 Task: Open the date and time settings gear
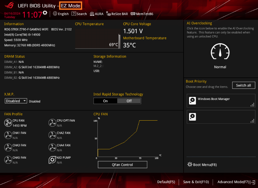pos(45,13)
